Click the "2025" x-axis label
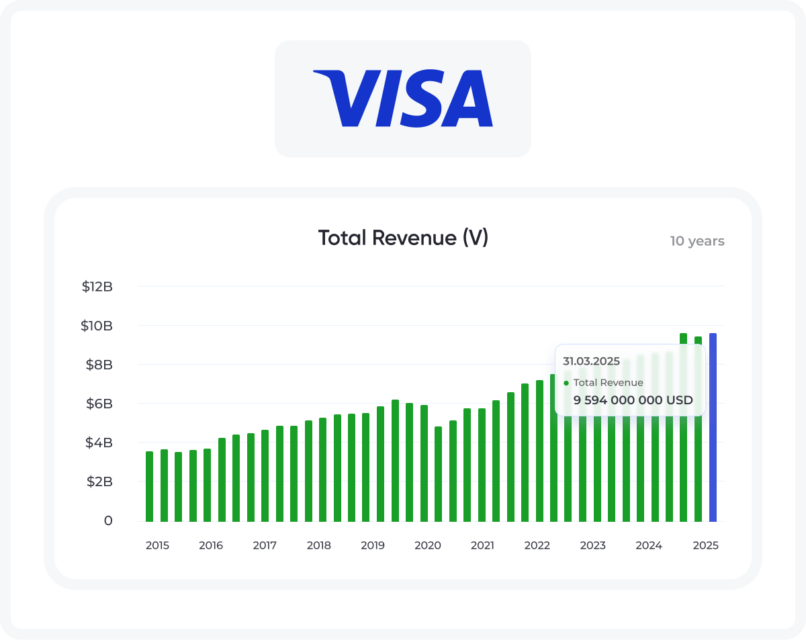The height and width of the screenshot is (640, 806). click(705, 545)
